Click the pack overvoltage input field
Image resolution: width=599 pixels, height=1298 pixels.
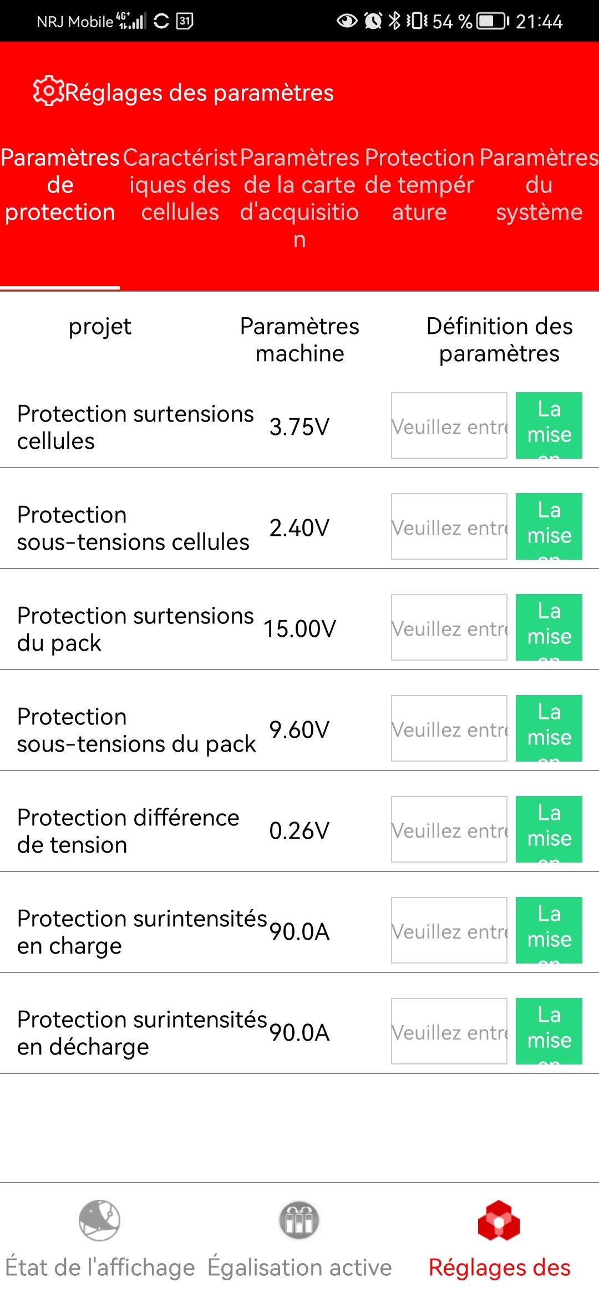[x=449, y=627]
